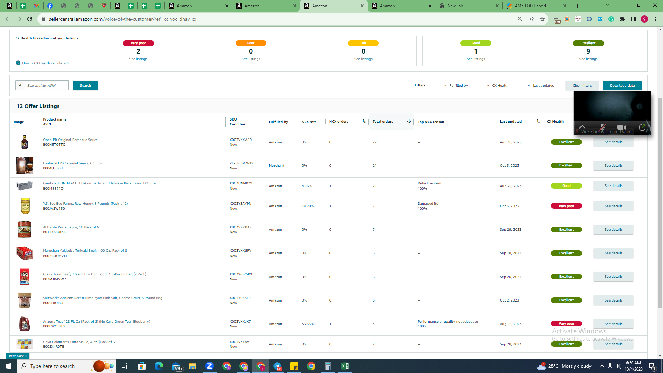The image size is (663, 373).
Task: Exit Zoom minimized video to full window
Action: 642,127
